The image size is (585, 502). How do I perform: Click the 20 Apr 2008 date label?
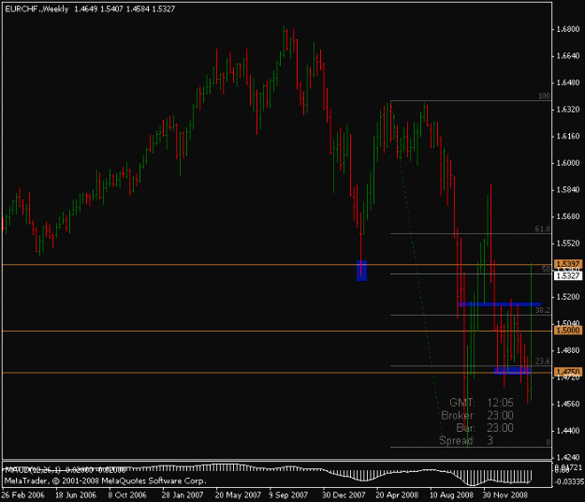coord(397,495)
